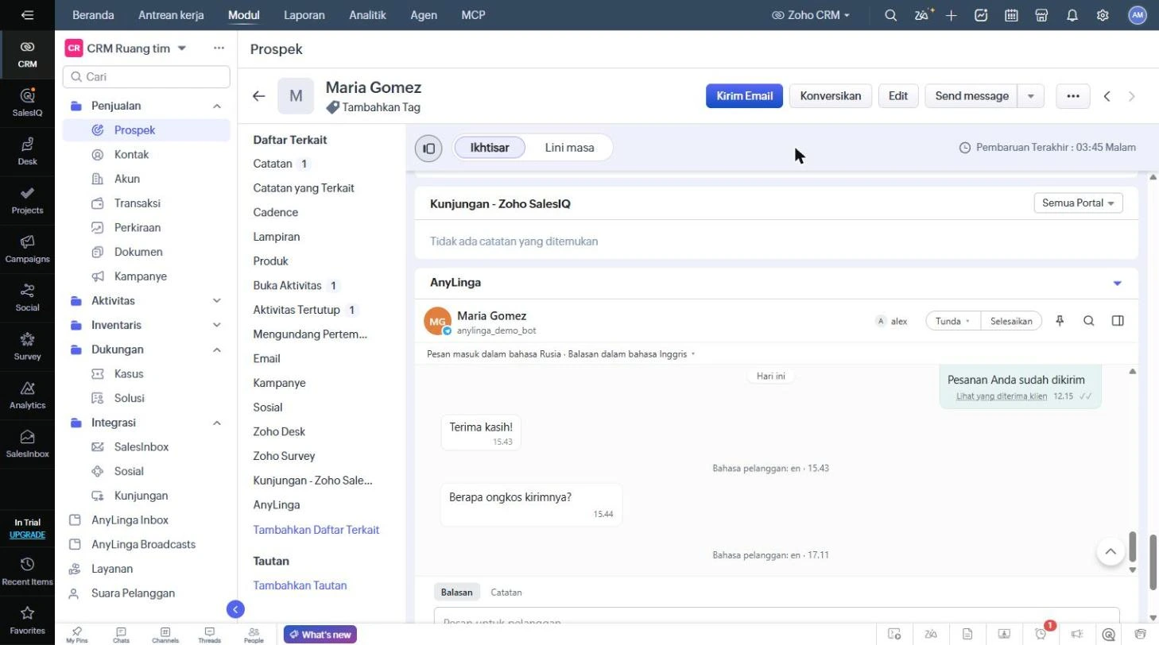Click the Konversikan button

(831, 96)
